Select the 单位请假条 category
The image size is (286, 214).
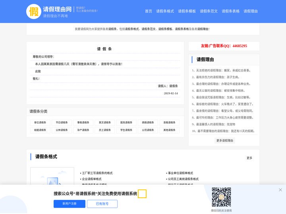40,122
